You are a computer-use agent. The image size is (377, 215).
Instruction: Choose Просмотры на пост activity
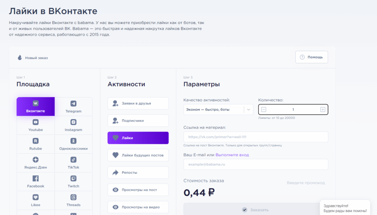138,190
